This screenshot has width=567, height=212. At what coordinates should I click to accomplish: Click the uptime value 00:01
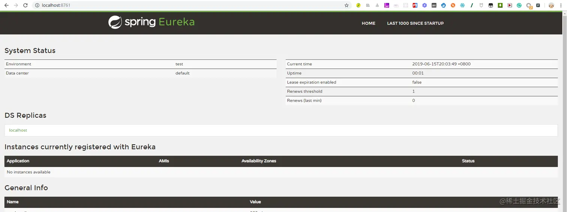coord(418,73)
